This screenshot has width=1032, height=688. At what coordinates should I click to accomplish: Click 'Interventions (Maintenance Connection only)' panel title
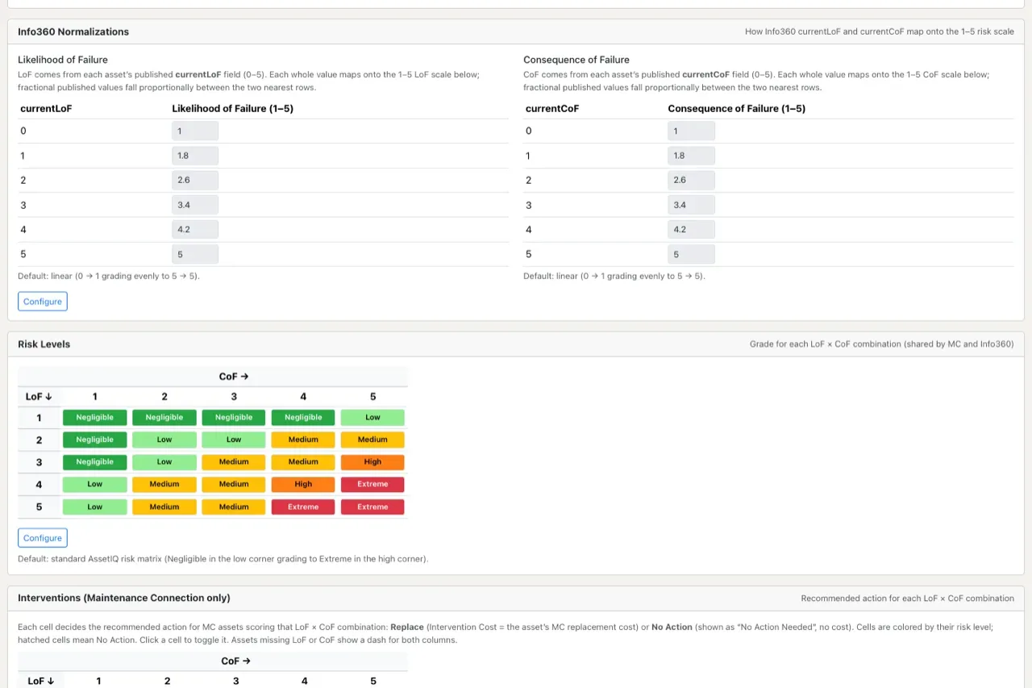(x=124, y=598)
